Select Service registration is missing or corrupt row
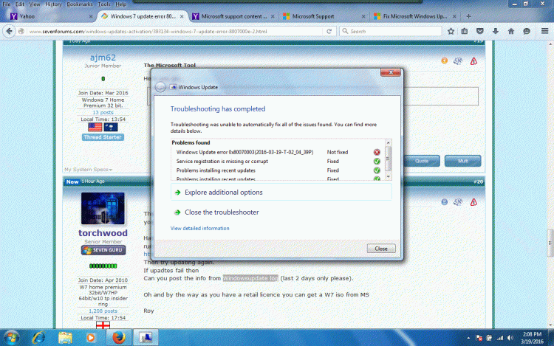 278,161
